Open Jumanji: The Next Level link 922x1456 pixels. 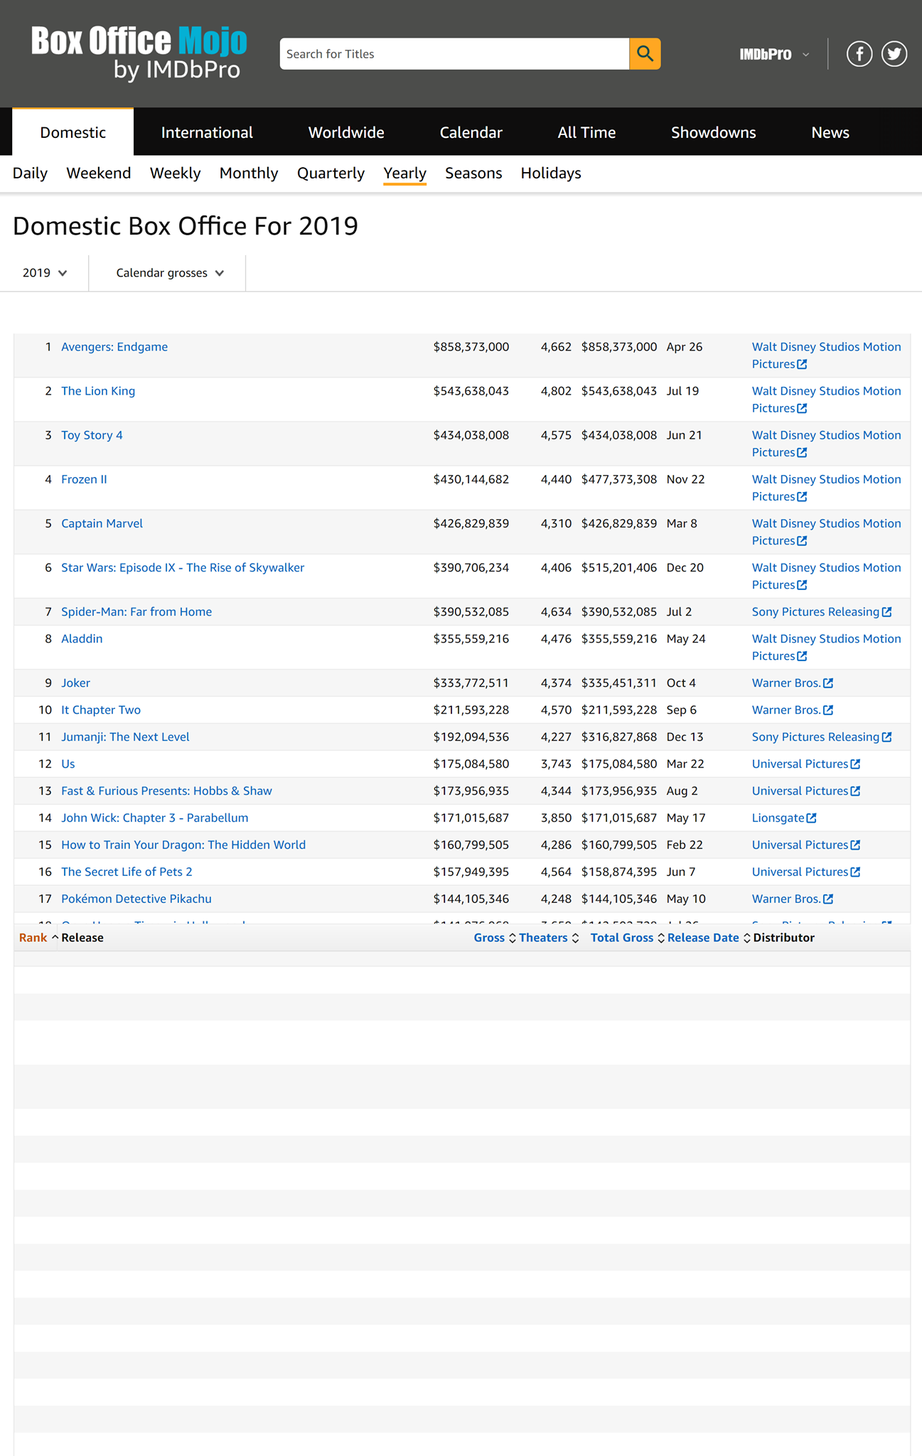point(125,737)
